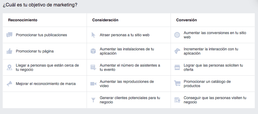
Task: Click the storefront offer claims icon
Action: 177,67
